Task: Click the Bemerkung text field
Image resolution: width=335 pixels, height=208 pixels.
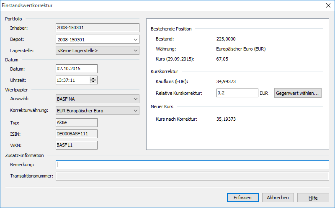Action: click(192, 165)
